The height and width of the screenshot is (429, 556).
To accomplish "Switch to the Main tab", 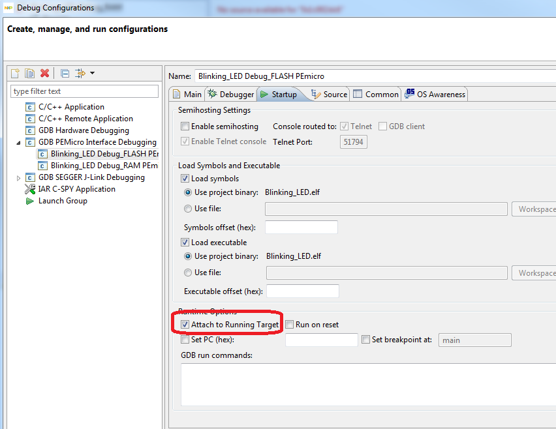I will [187, 95].
